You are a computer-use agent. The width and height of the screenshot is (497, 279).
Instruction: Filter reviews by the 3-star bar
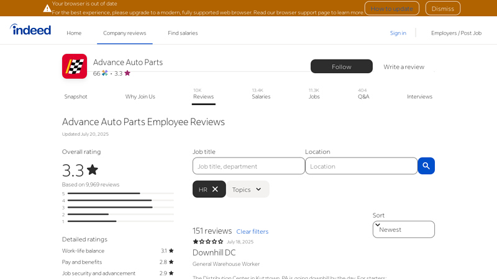(x=118, y=207)
